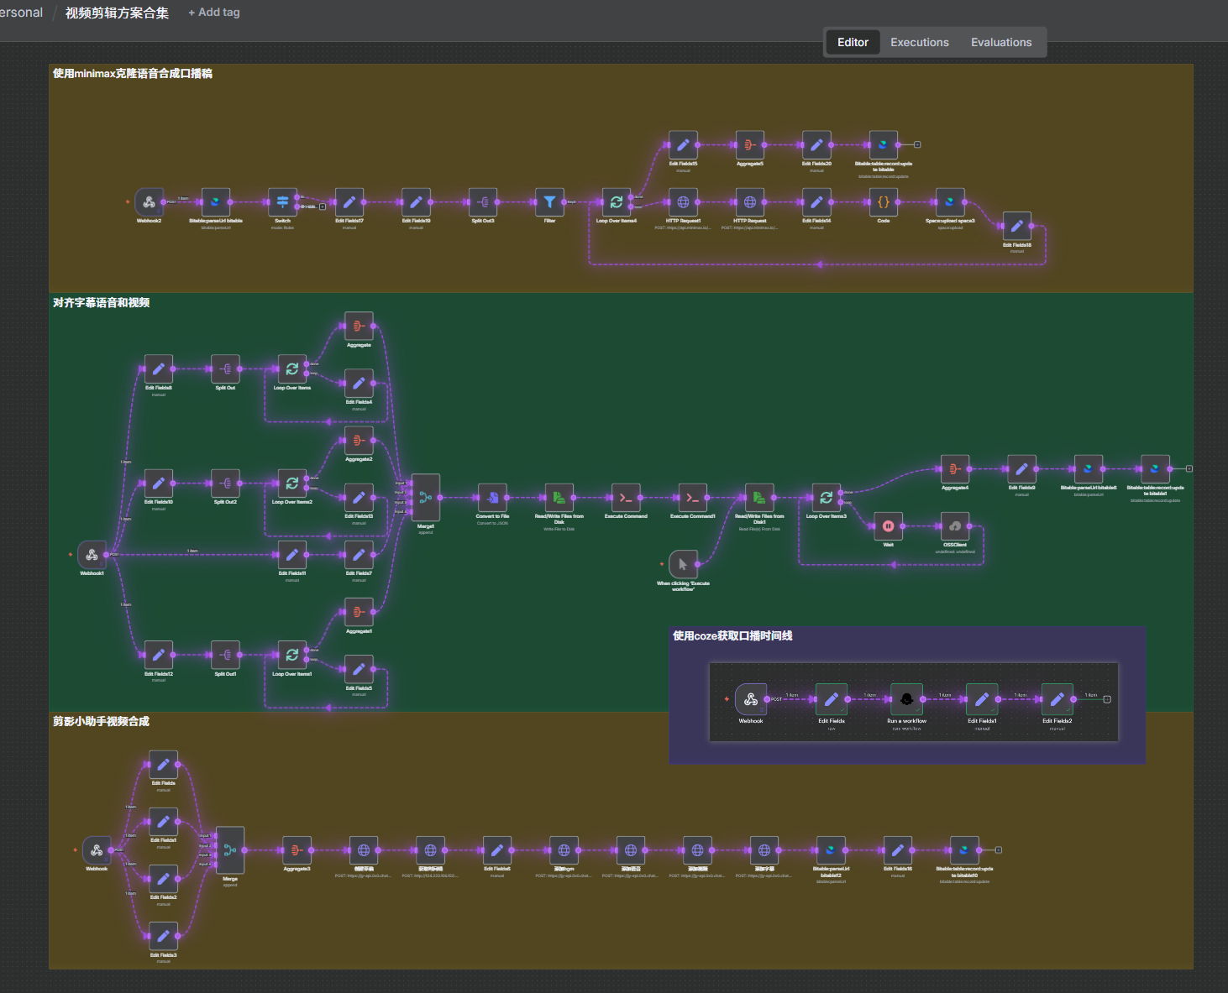
Task: Click the Execute Command node icon
Action: pos(626,498)
